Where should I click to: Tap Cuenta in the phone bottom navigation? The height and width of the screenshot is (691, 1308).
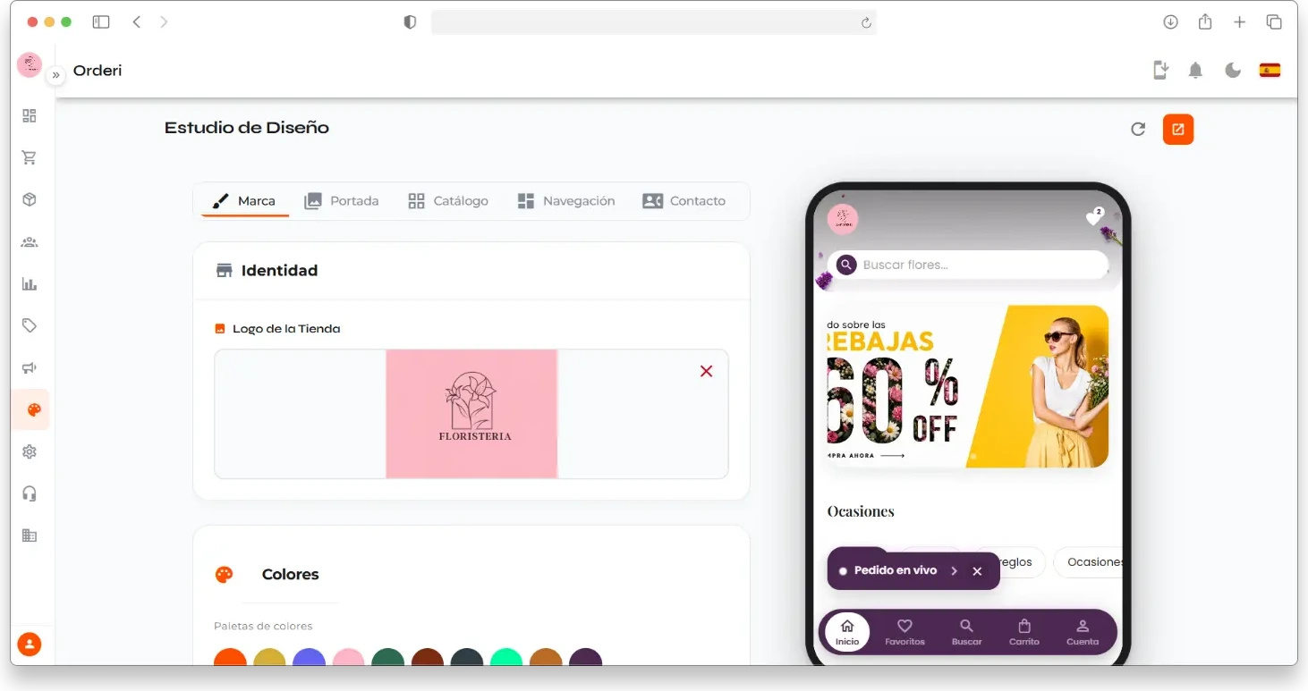(x=1083, y=632)
